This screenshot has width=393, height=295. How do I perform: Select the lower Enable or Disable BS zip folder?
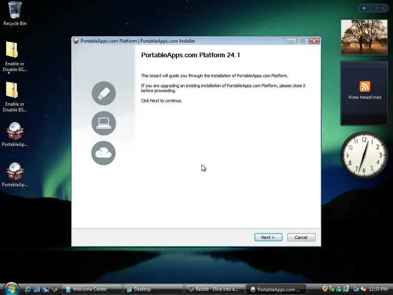tap(15, 97)
